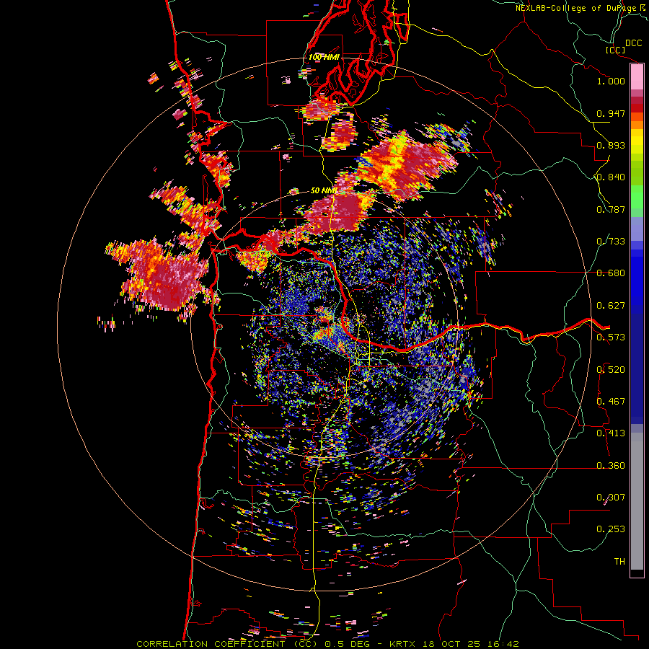
Task: Pick the orange swatch in the color bar
Action: pyautogui.click(x=637, y=125)
